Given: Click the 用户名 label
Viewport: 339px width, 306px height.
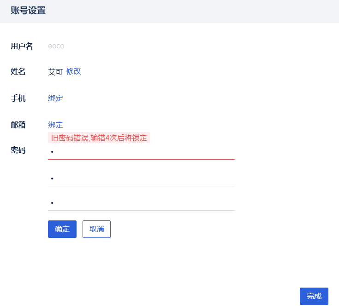Looking at the screenshot, I should 22,46.
